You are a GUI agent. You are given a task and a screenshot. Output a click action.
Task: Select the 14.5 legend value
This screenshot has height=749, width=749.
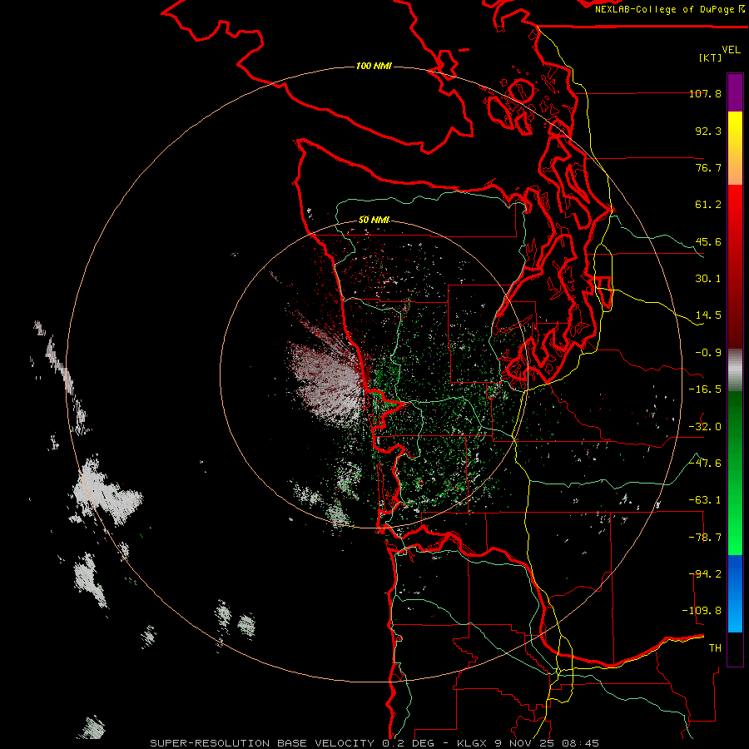coord(708,315)
